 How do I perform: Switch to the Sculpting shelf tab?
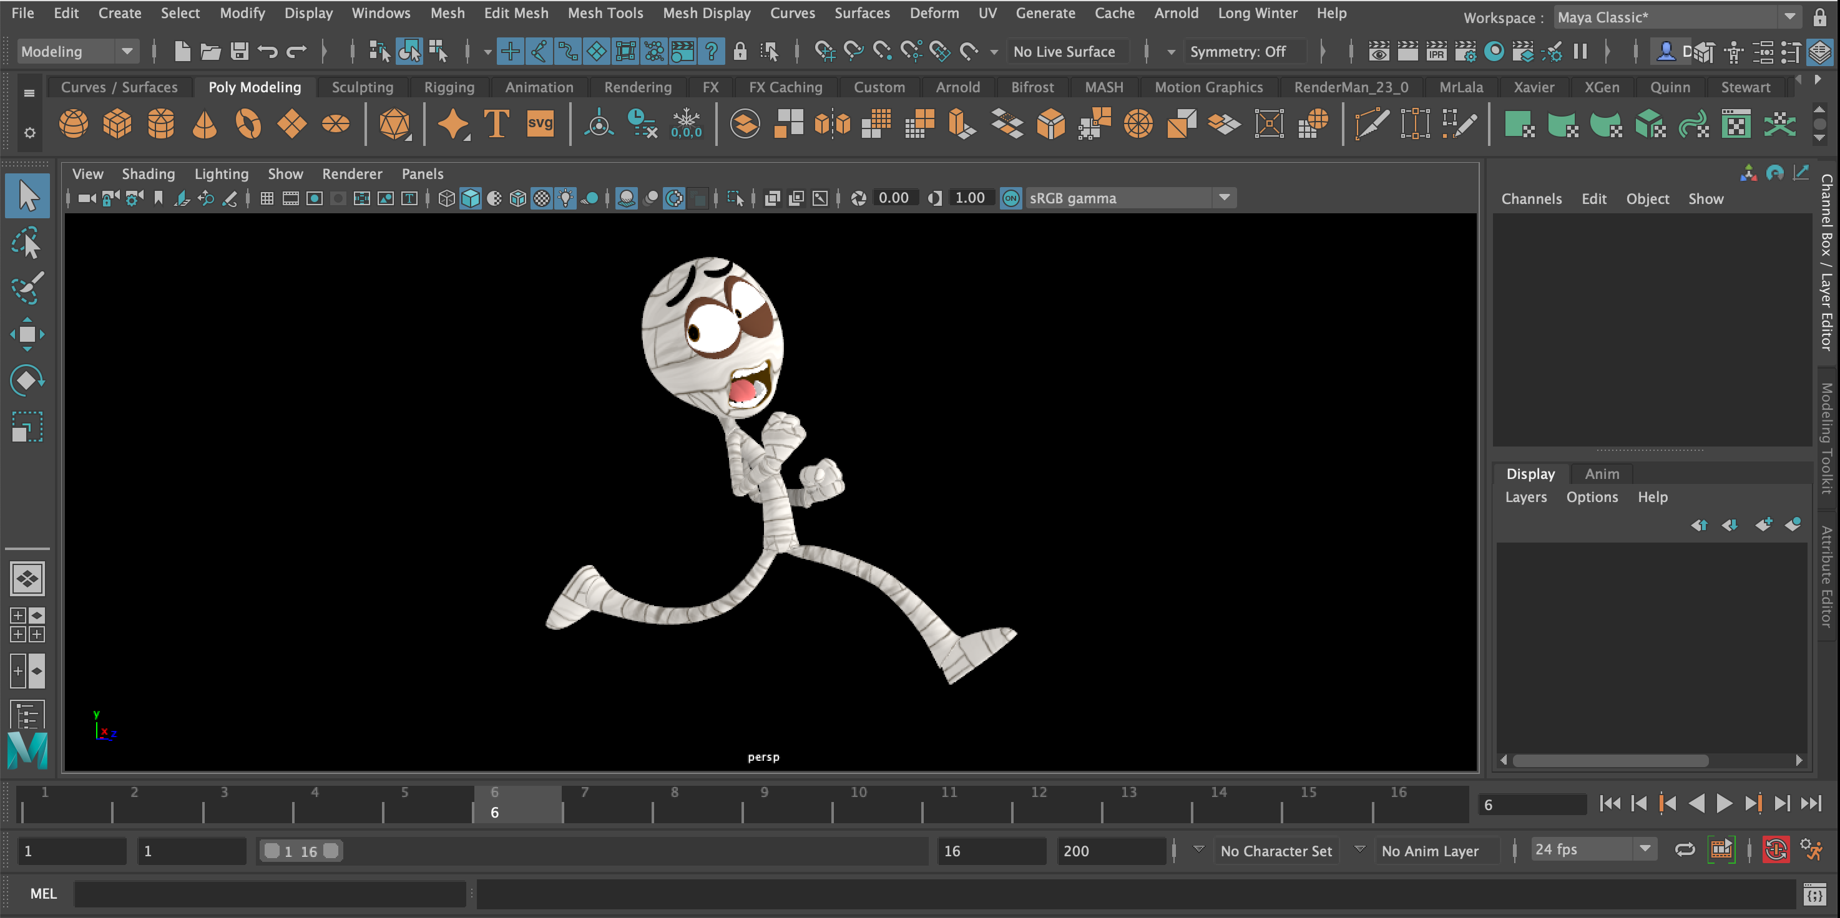point(362,87)
